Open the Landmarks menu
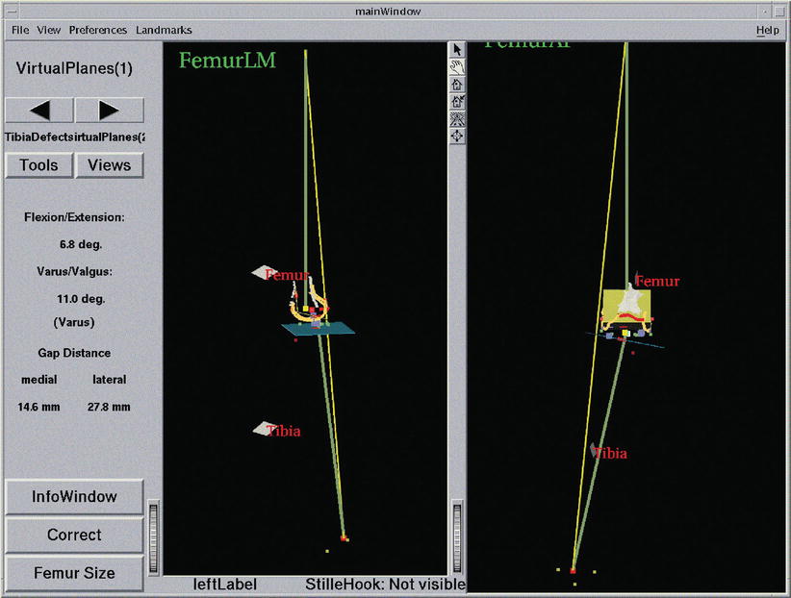Image resolution: width=791 pixels, height=598 pixels. 164,30
